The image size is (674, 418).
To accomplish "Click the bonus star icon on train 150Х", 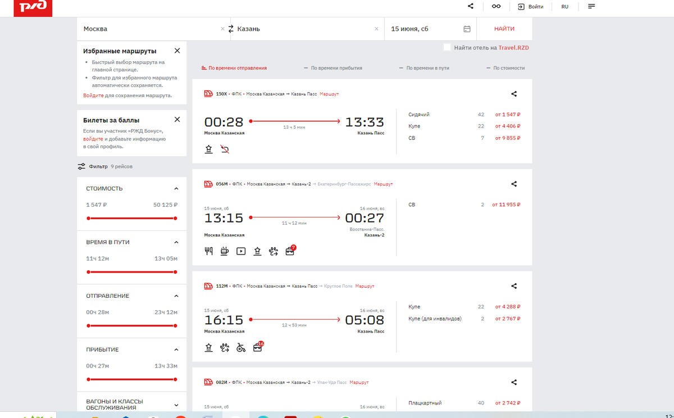I will pos(208,149).
